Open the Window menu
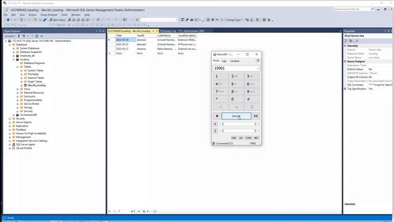This screenshot has width=394, height=222. (x=76, y=15)
